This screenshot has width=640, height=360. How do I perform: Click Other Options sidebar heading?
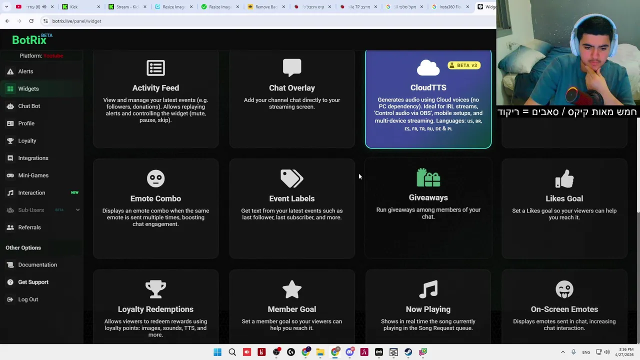[23, 248]
